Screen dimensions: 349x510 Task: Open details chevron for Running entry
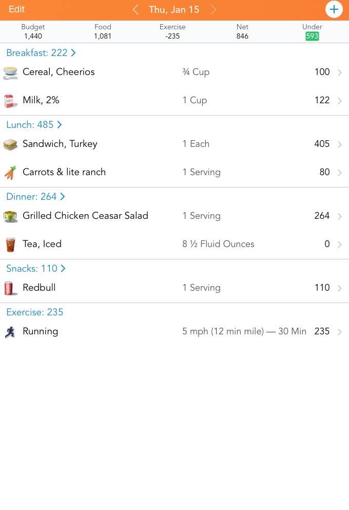click(340, 332)
